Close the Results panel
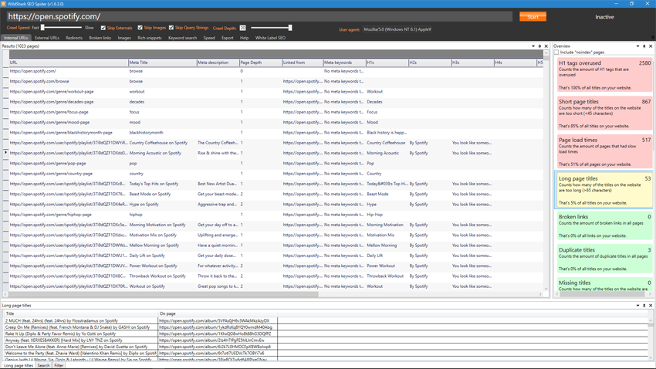 [546, 46]
